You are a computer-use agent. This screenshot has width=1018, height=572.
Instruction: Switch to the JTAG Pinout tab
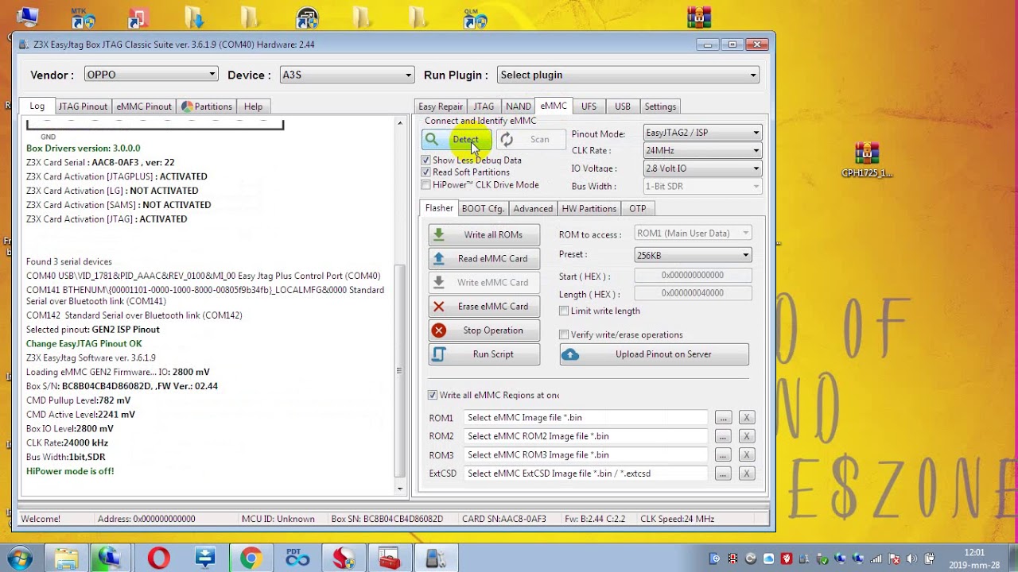[x=83, y=106]
